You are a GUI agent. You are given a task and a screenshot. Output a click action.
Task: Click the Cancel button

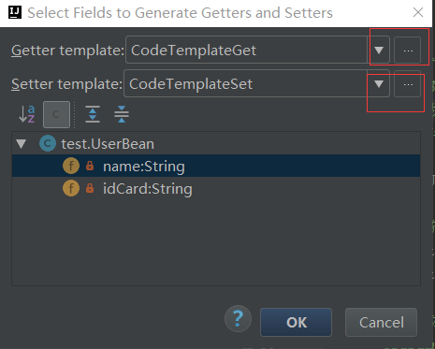coord(381,322)
